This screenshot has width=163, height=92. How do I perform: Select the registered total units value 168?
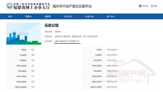click(x=33, y=82)
